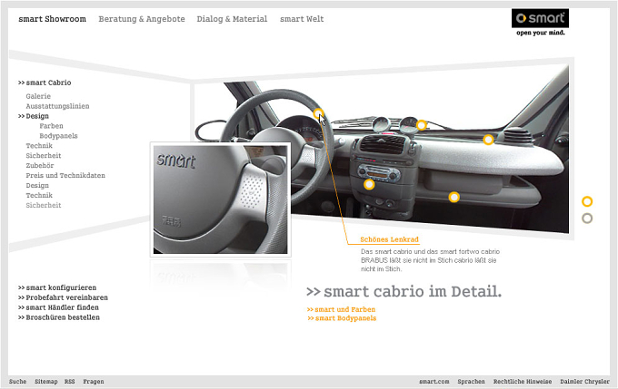This screenshot has width=618, height=389.
Task: Select the grey view indicator circle at right
Action: 587,219
